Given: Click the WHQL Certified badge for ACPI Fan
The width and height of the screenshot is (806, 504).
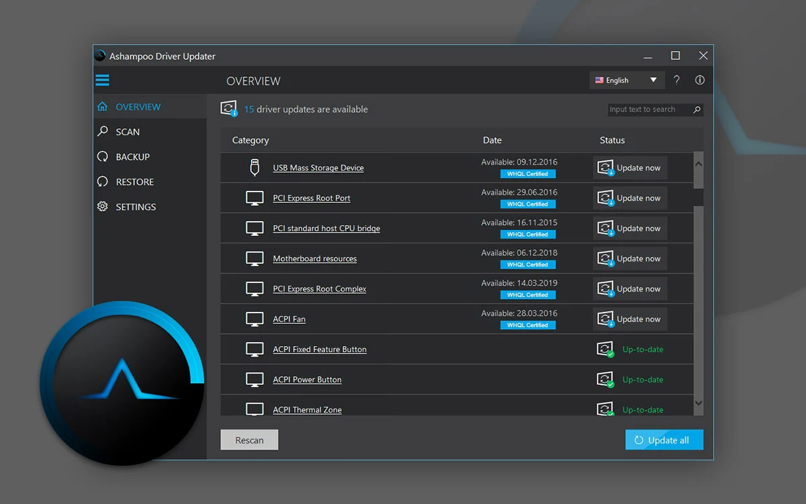Looking at the screenshot, I should point(528,325).
